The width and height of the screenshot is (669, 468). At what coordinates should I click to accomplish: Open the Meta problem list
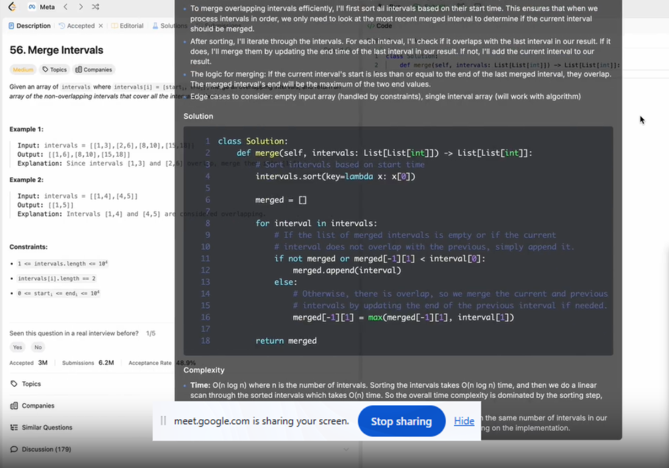coord(41,7)
